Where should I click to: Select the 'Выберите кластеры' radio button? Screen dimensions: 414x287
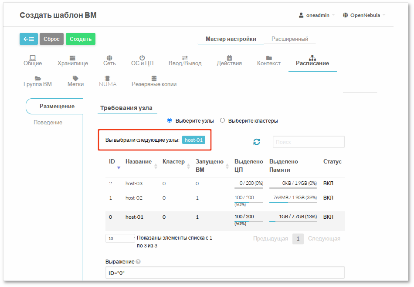[x=222, y=120]
